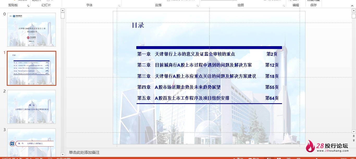
Task: Click the slide editor scroll-up arrow
Action: [354, 10]
